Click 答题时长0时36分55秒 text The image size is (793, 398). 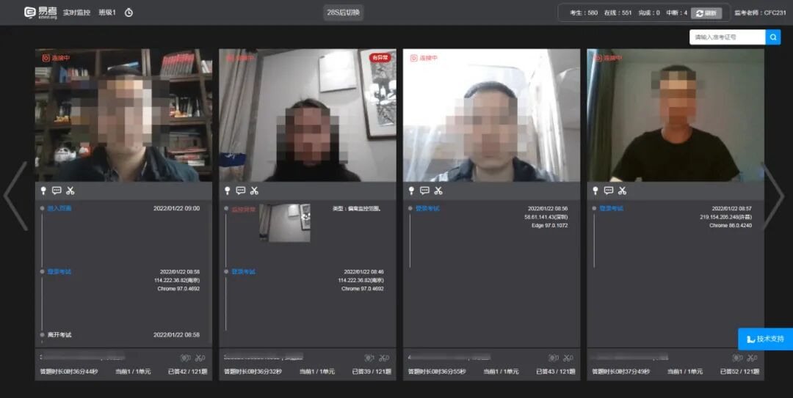pos(437,371)
